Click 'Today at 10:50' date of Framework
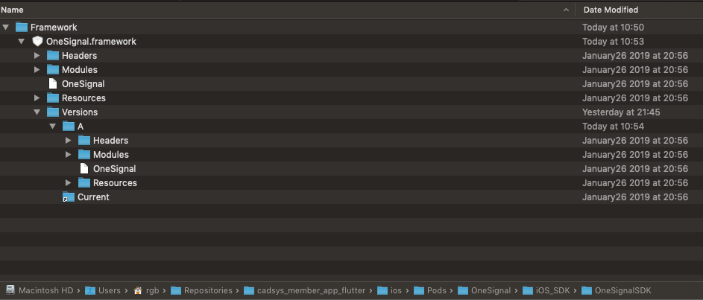This screenshot has width=703, height=300. tap(613, 28)
